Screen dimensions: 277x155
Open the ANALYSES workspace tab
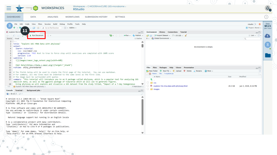pos(53,17)
